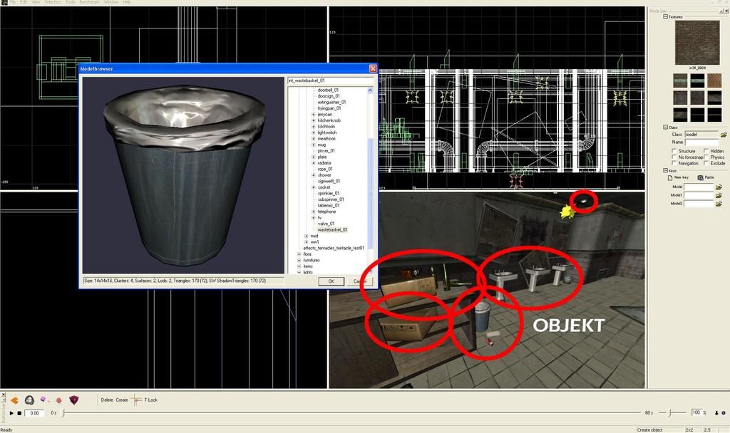The height and width of the screenshot is (433, 730).
Task: Click the playback speed slider handle
Action: 670,413
